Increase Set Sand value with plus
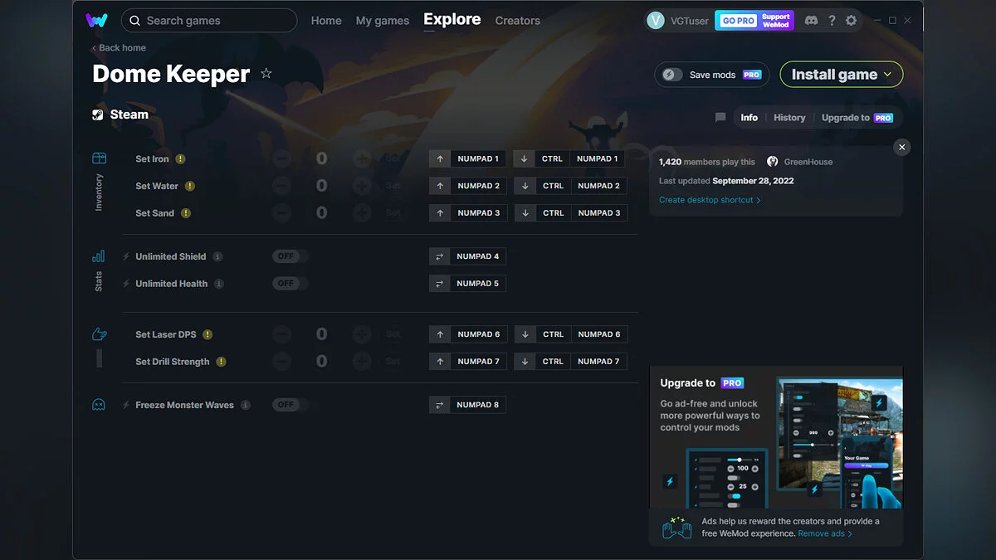 tap(362, 213)
